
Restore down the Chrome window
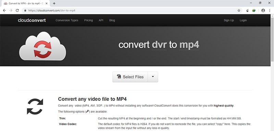(x=260, y=3)
